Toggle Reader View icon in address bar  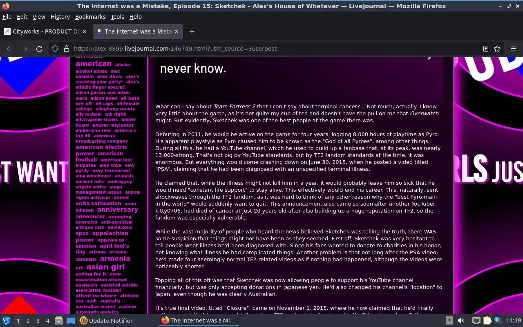485,49
